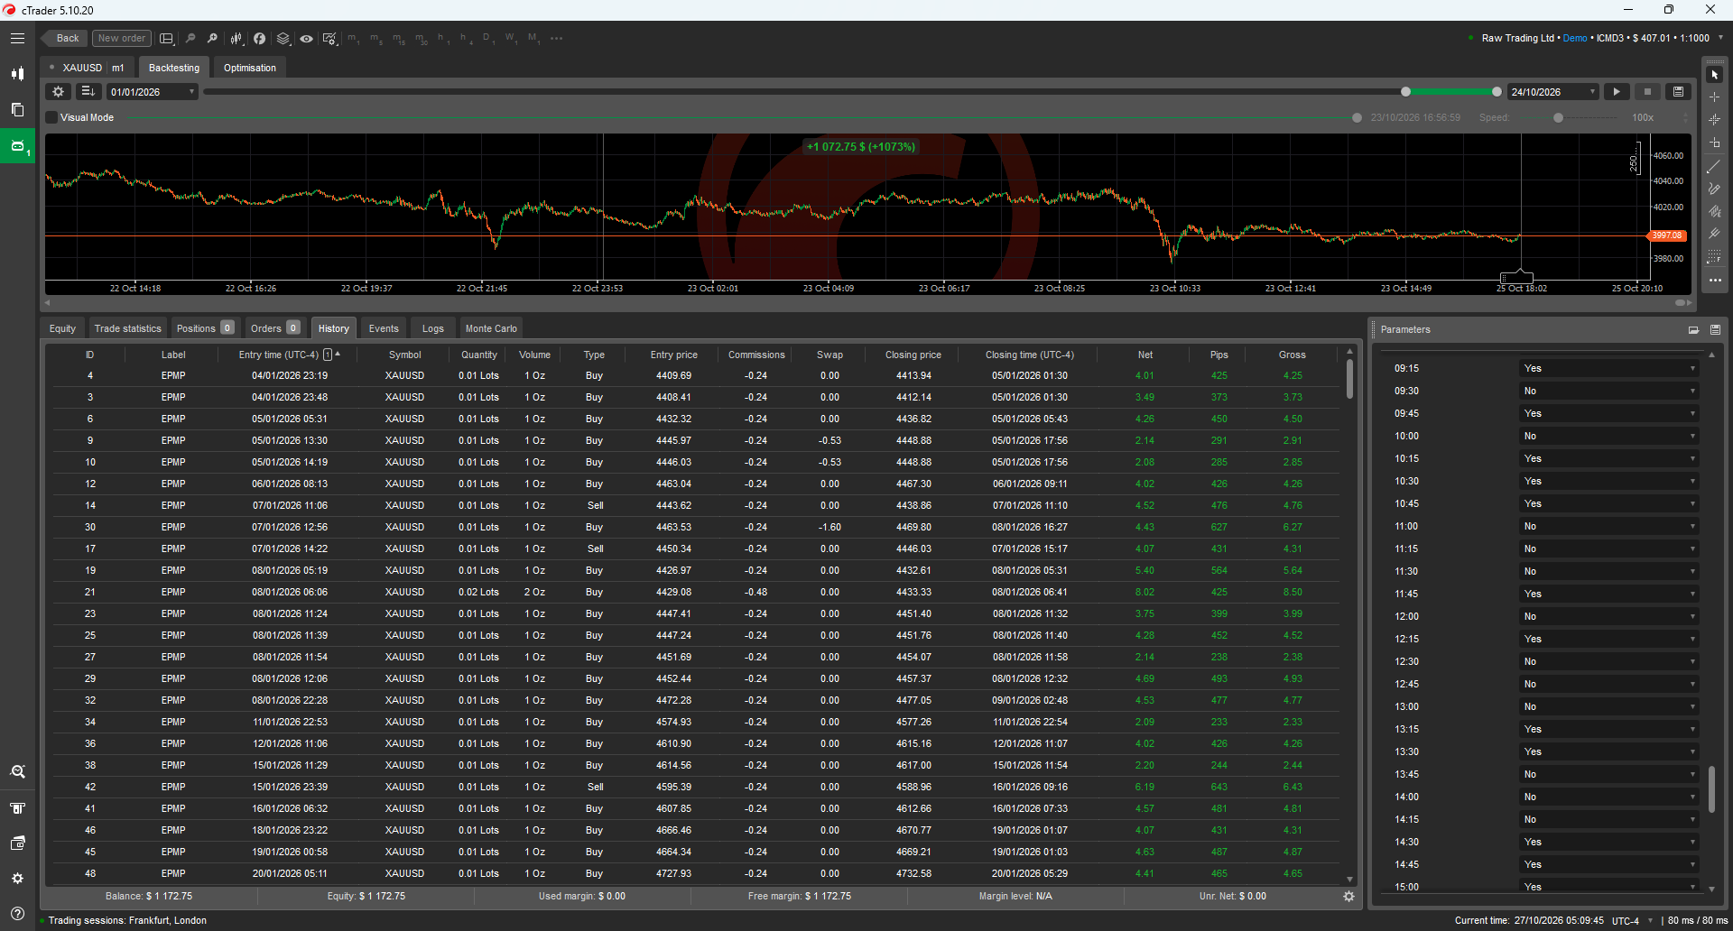Switch to the Optimisation tab
This screenshot has width=1733, height=931.
coord(250,68)
